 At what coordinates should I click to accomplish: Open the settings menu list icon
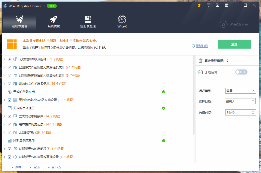227,5
